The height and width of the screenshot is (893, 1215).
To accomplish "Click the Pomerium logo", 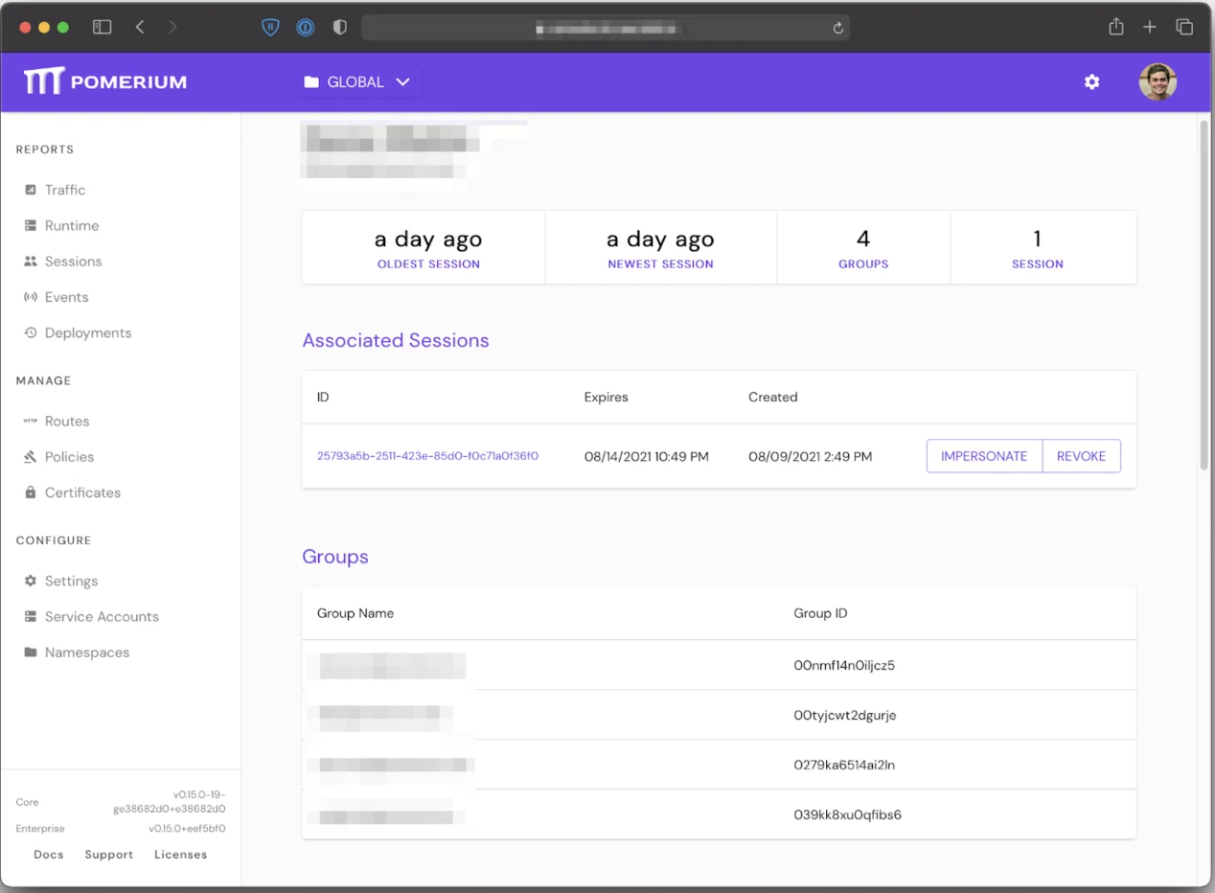I will pyautogui.click(x=104, y=81).
